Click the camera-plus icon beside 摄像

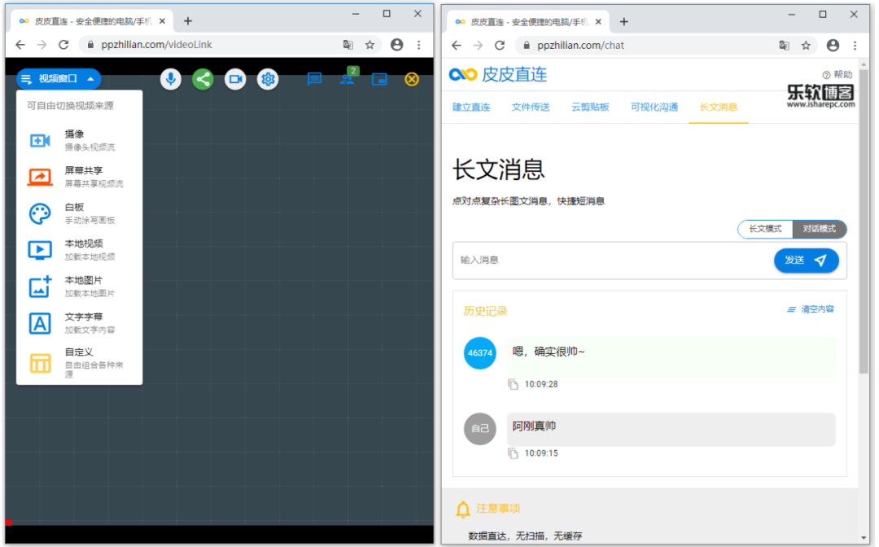coord(40,140)
